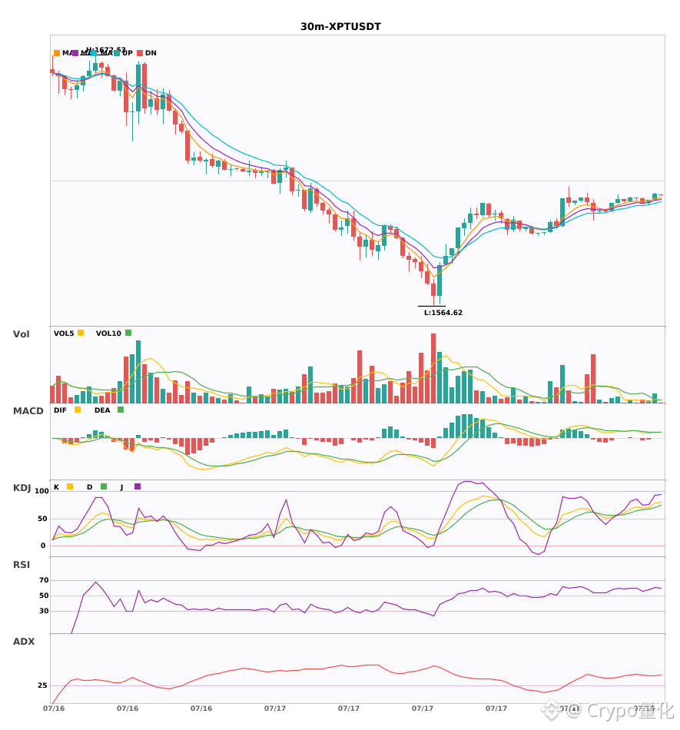This screenshot has width=680, height=730.
Task: Click the J legend letter in KDJ panel
Action: (121, 487)
